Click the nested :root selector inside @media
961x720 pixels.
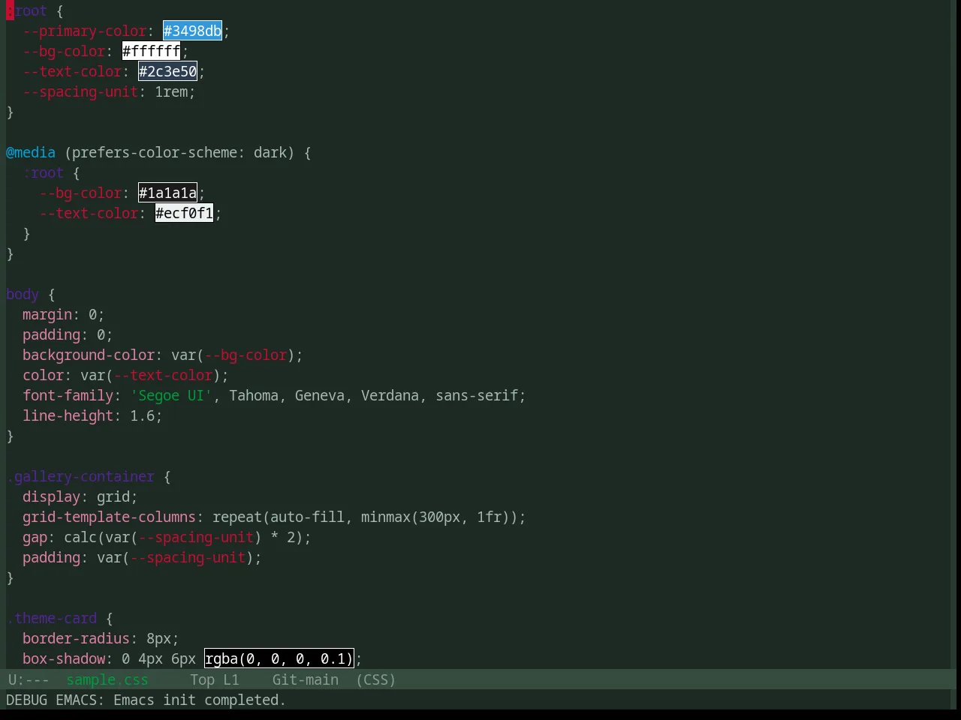point(43,172)
